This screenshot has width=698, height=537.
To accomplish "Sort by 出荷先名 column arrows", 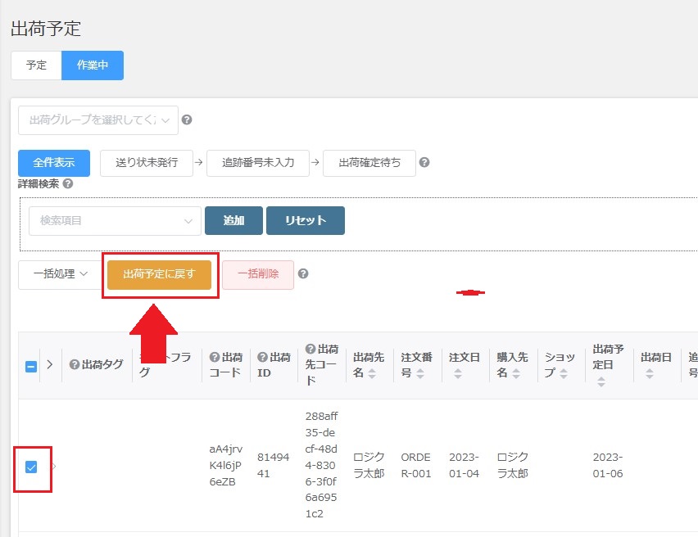I will coord(372,373).
